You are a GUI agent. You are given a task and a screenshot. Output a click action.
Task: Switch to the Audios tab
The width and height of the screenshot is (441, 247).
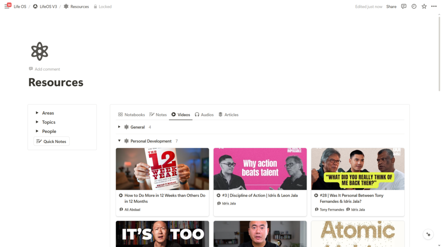204,115
